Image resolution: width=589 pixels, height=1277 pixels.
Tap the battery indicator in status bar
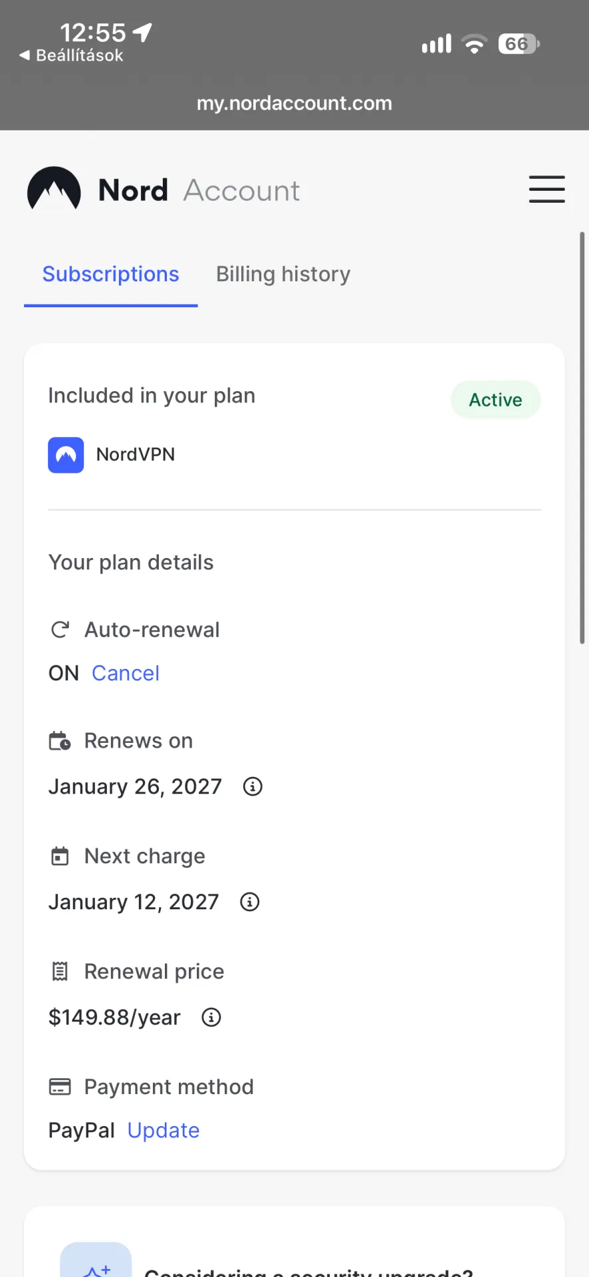(519, 44)
